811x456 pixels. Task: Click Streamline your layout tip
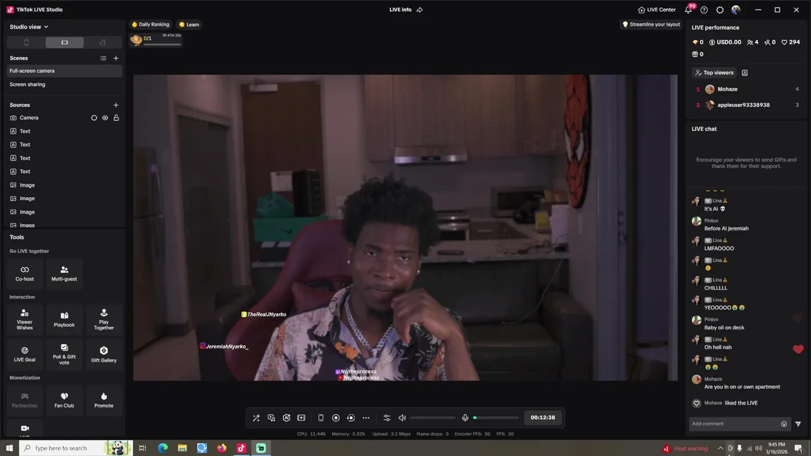[x=651, y=25]
